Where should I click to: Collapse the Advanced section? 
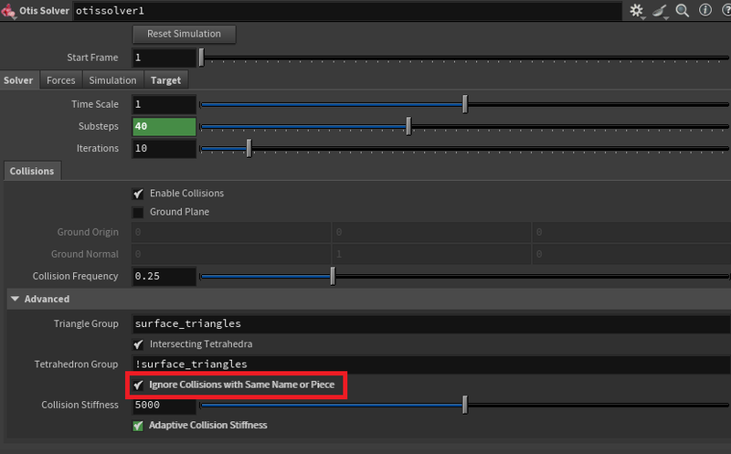pyautogui.click(x=16, y=299)
